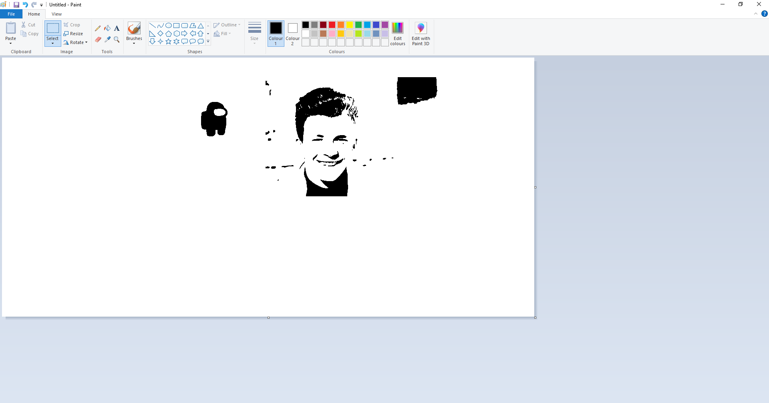Choose the Oval shape
Screen dimensions: 769x403
pyautogui.click(x=169, y=26)
